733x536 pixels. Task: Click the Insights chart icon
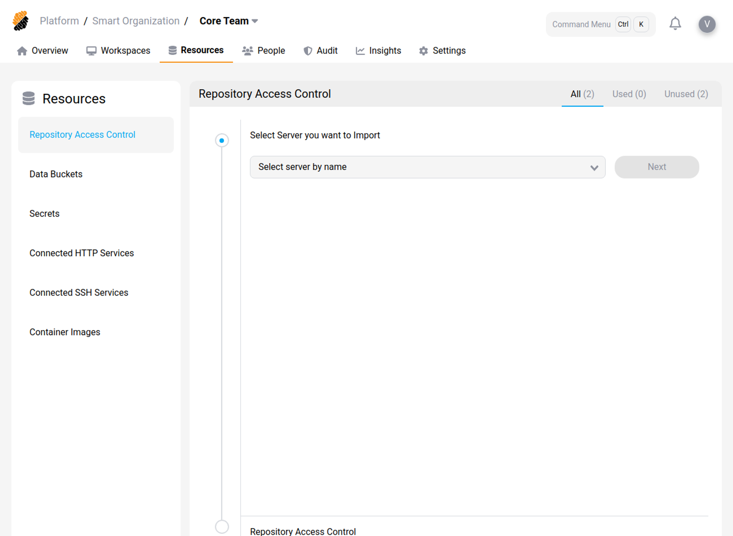(360, 51)
